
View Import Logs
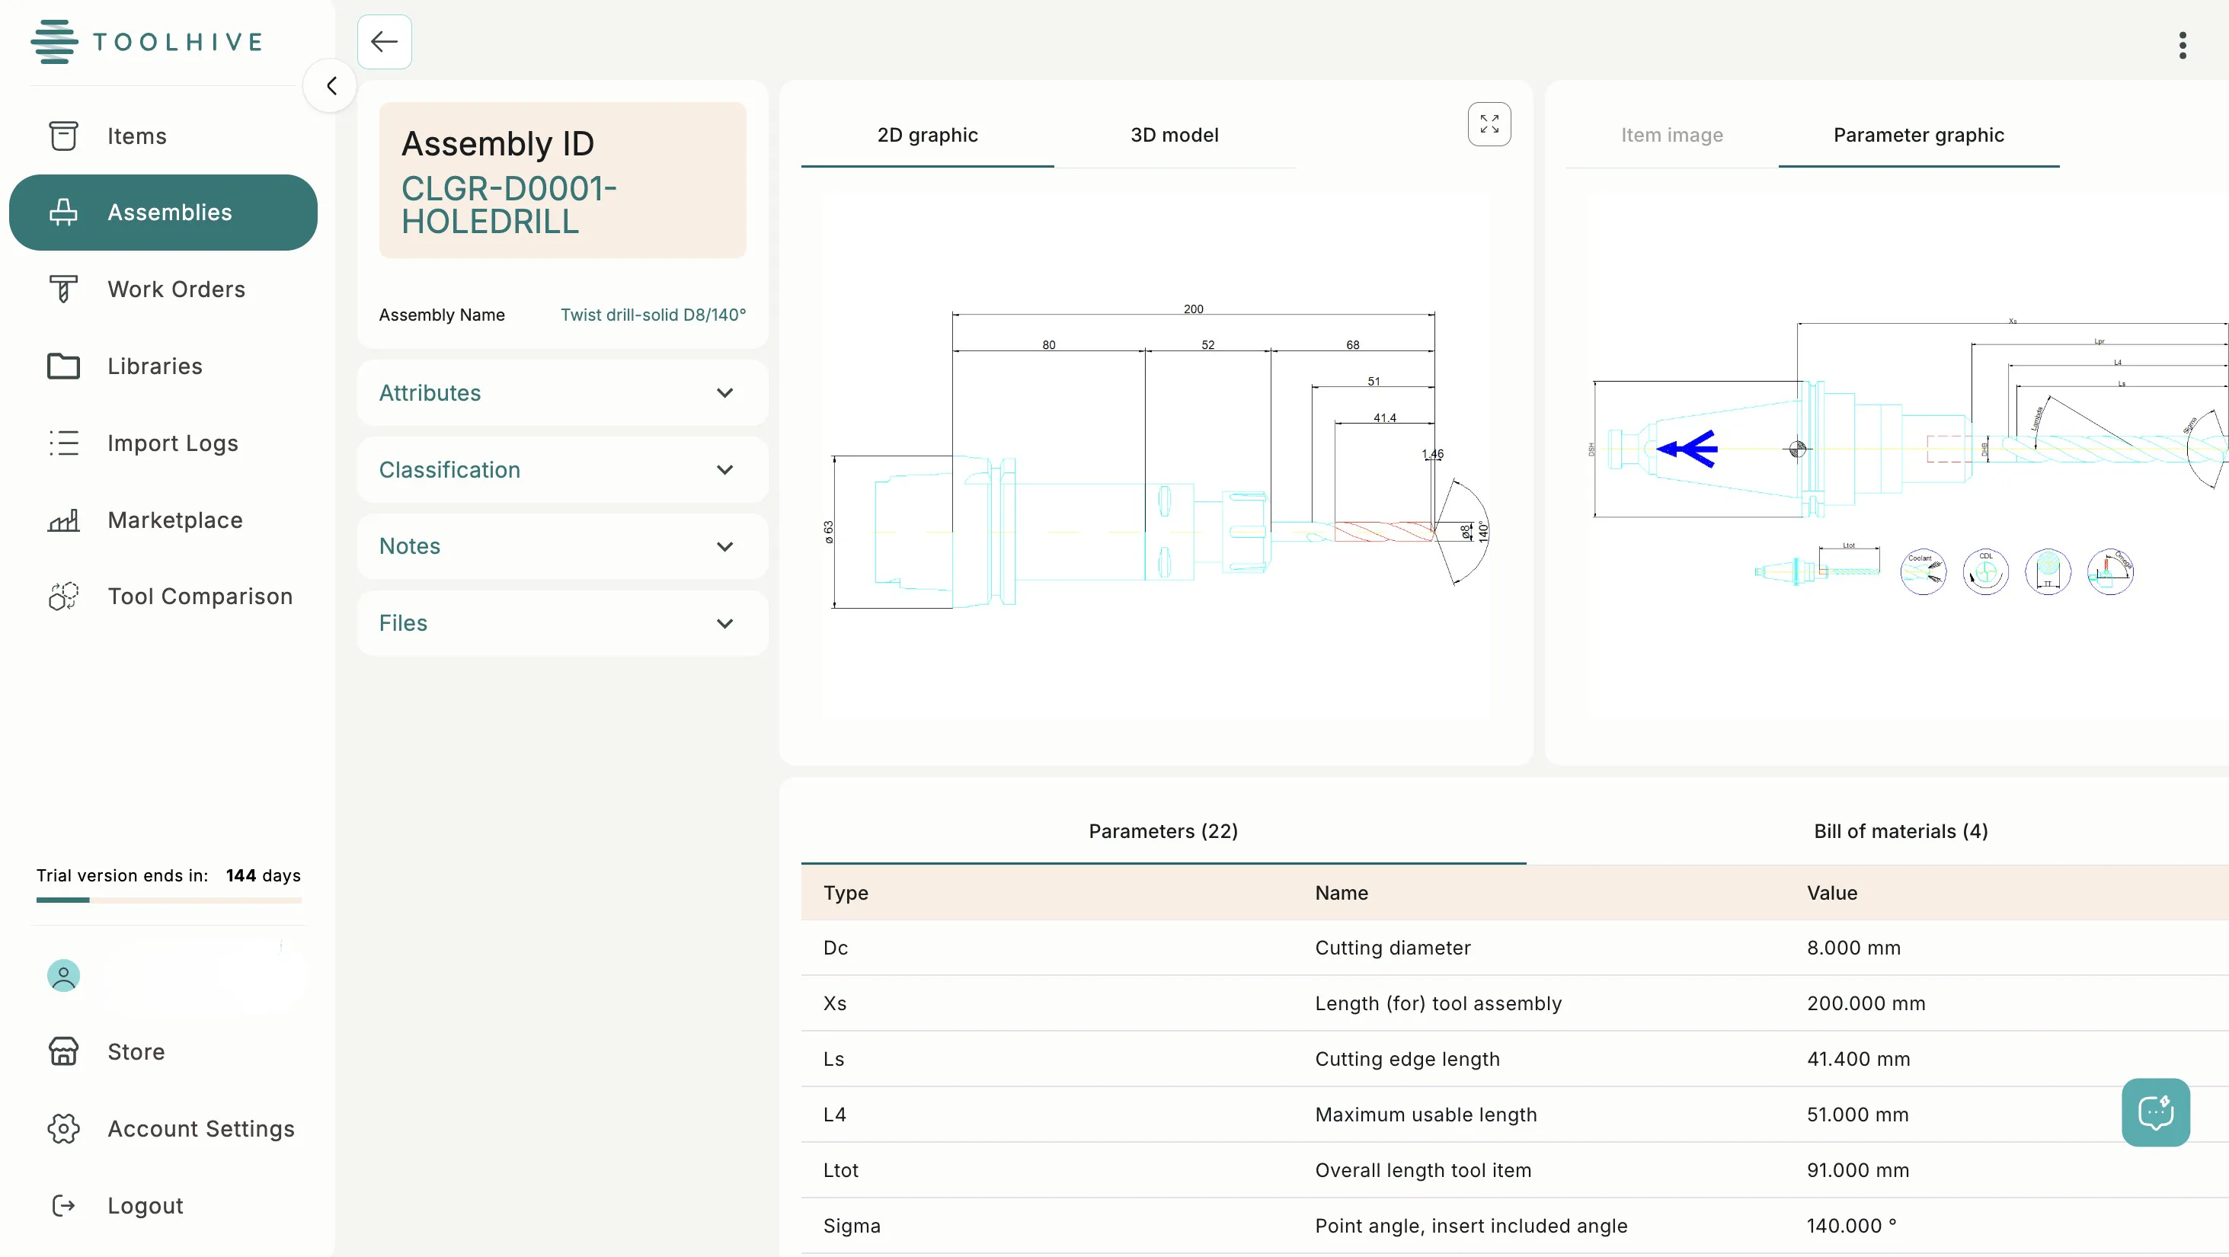click(163, 443)
